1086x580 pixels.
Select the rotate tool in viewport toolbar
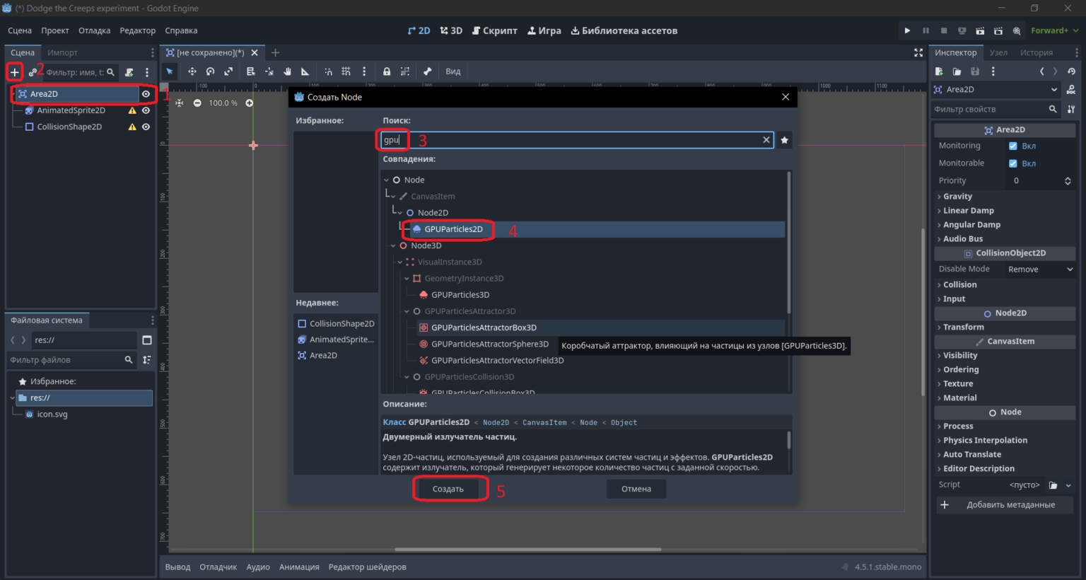click(x=210, y=71)
